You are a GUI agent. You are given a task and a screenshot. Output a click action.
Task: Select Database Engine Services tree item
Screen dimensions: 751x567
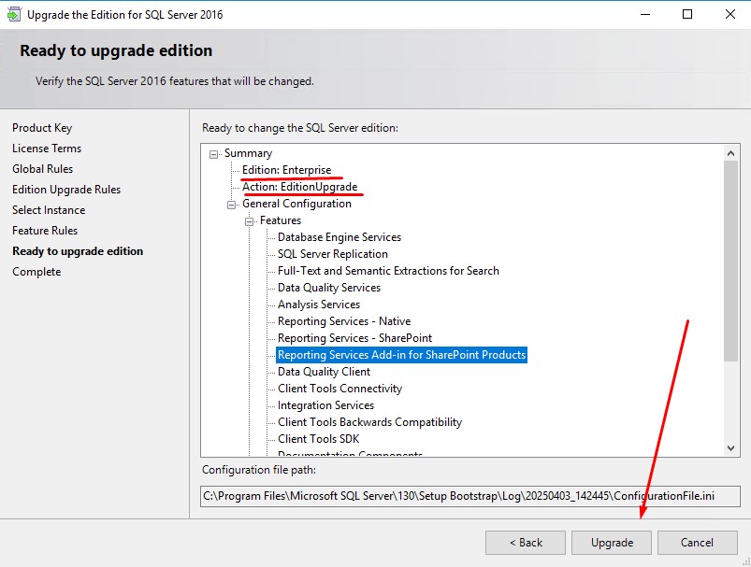click(x=339, y=237)
